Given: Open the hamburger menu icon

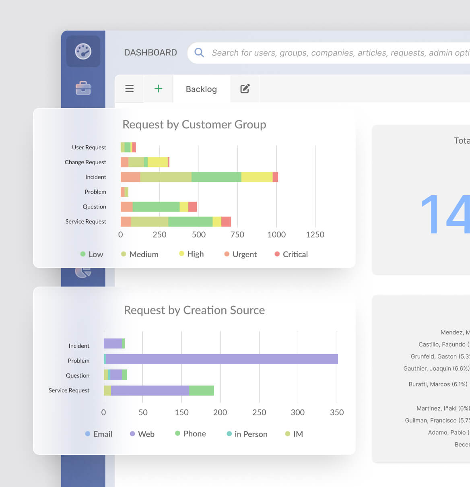Looking at the screenshot, I should (129, 89).
